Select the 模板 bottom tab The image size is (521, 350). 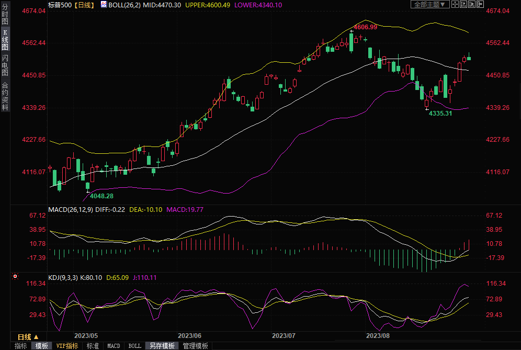pos(42,346)
